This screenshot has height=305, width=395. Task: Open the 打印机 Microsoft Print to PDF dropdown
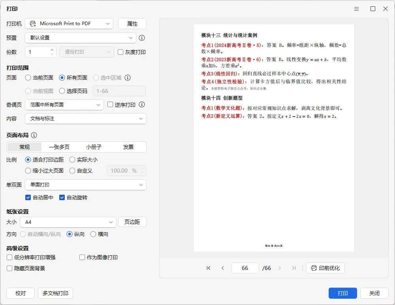point(69,24)
